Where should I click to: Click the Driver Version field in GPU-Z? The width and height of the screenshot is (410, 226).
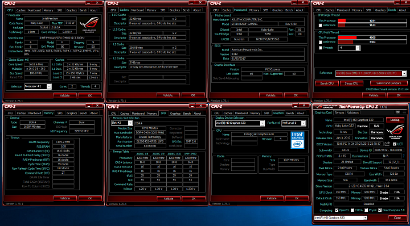369,186
